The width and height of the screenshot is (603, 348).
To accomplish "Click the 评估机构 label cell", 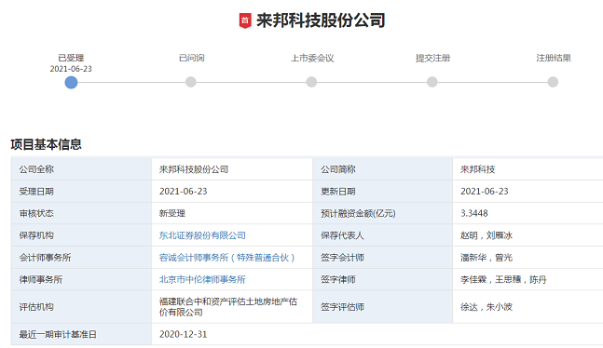I will [81, 307].
